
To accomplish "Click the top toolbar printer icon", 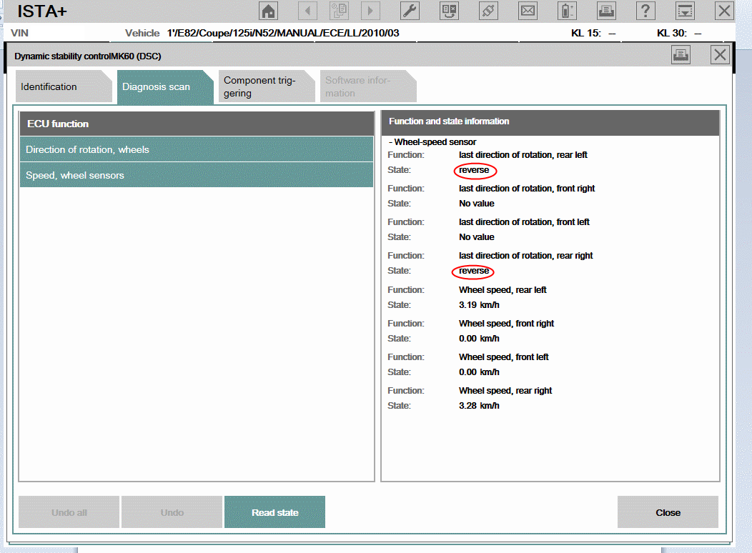I will pos(606,11).
